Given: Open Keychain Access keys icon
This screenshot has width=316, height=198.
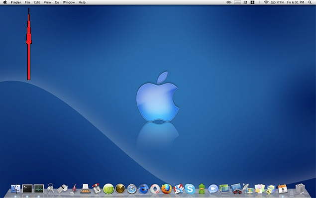Looking at the screenshot, I should tap(50, 189).
